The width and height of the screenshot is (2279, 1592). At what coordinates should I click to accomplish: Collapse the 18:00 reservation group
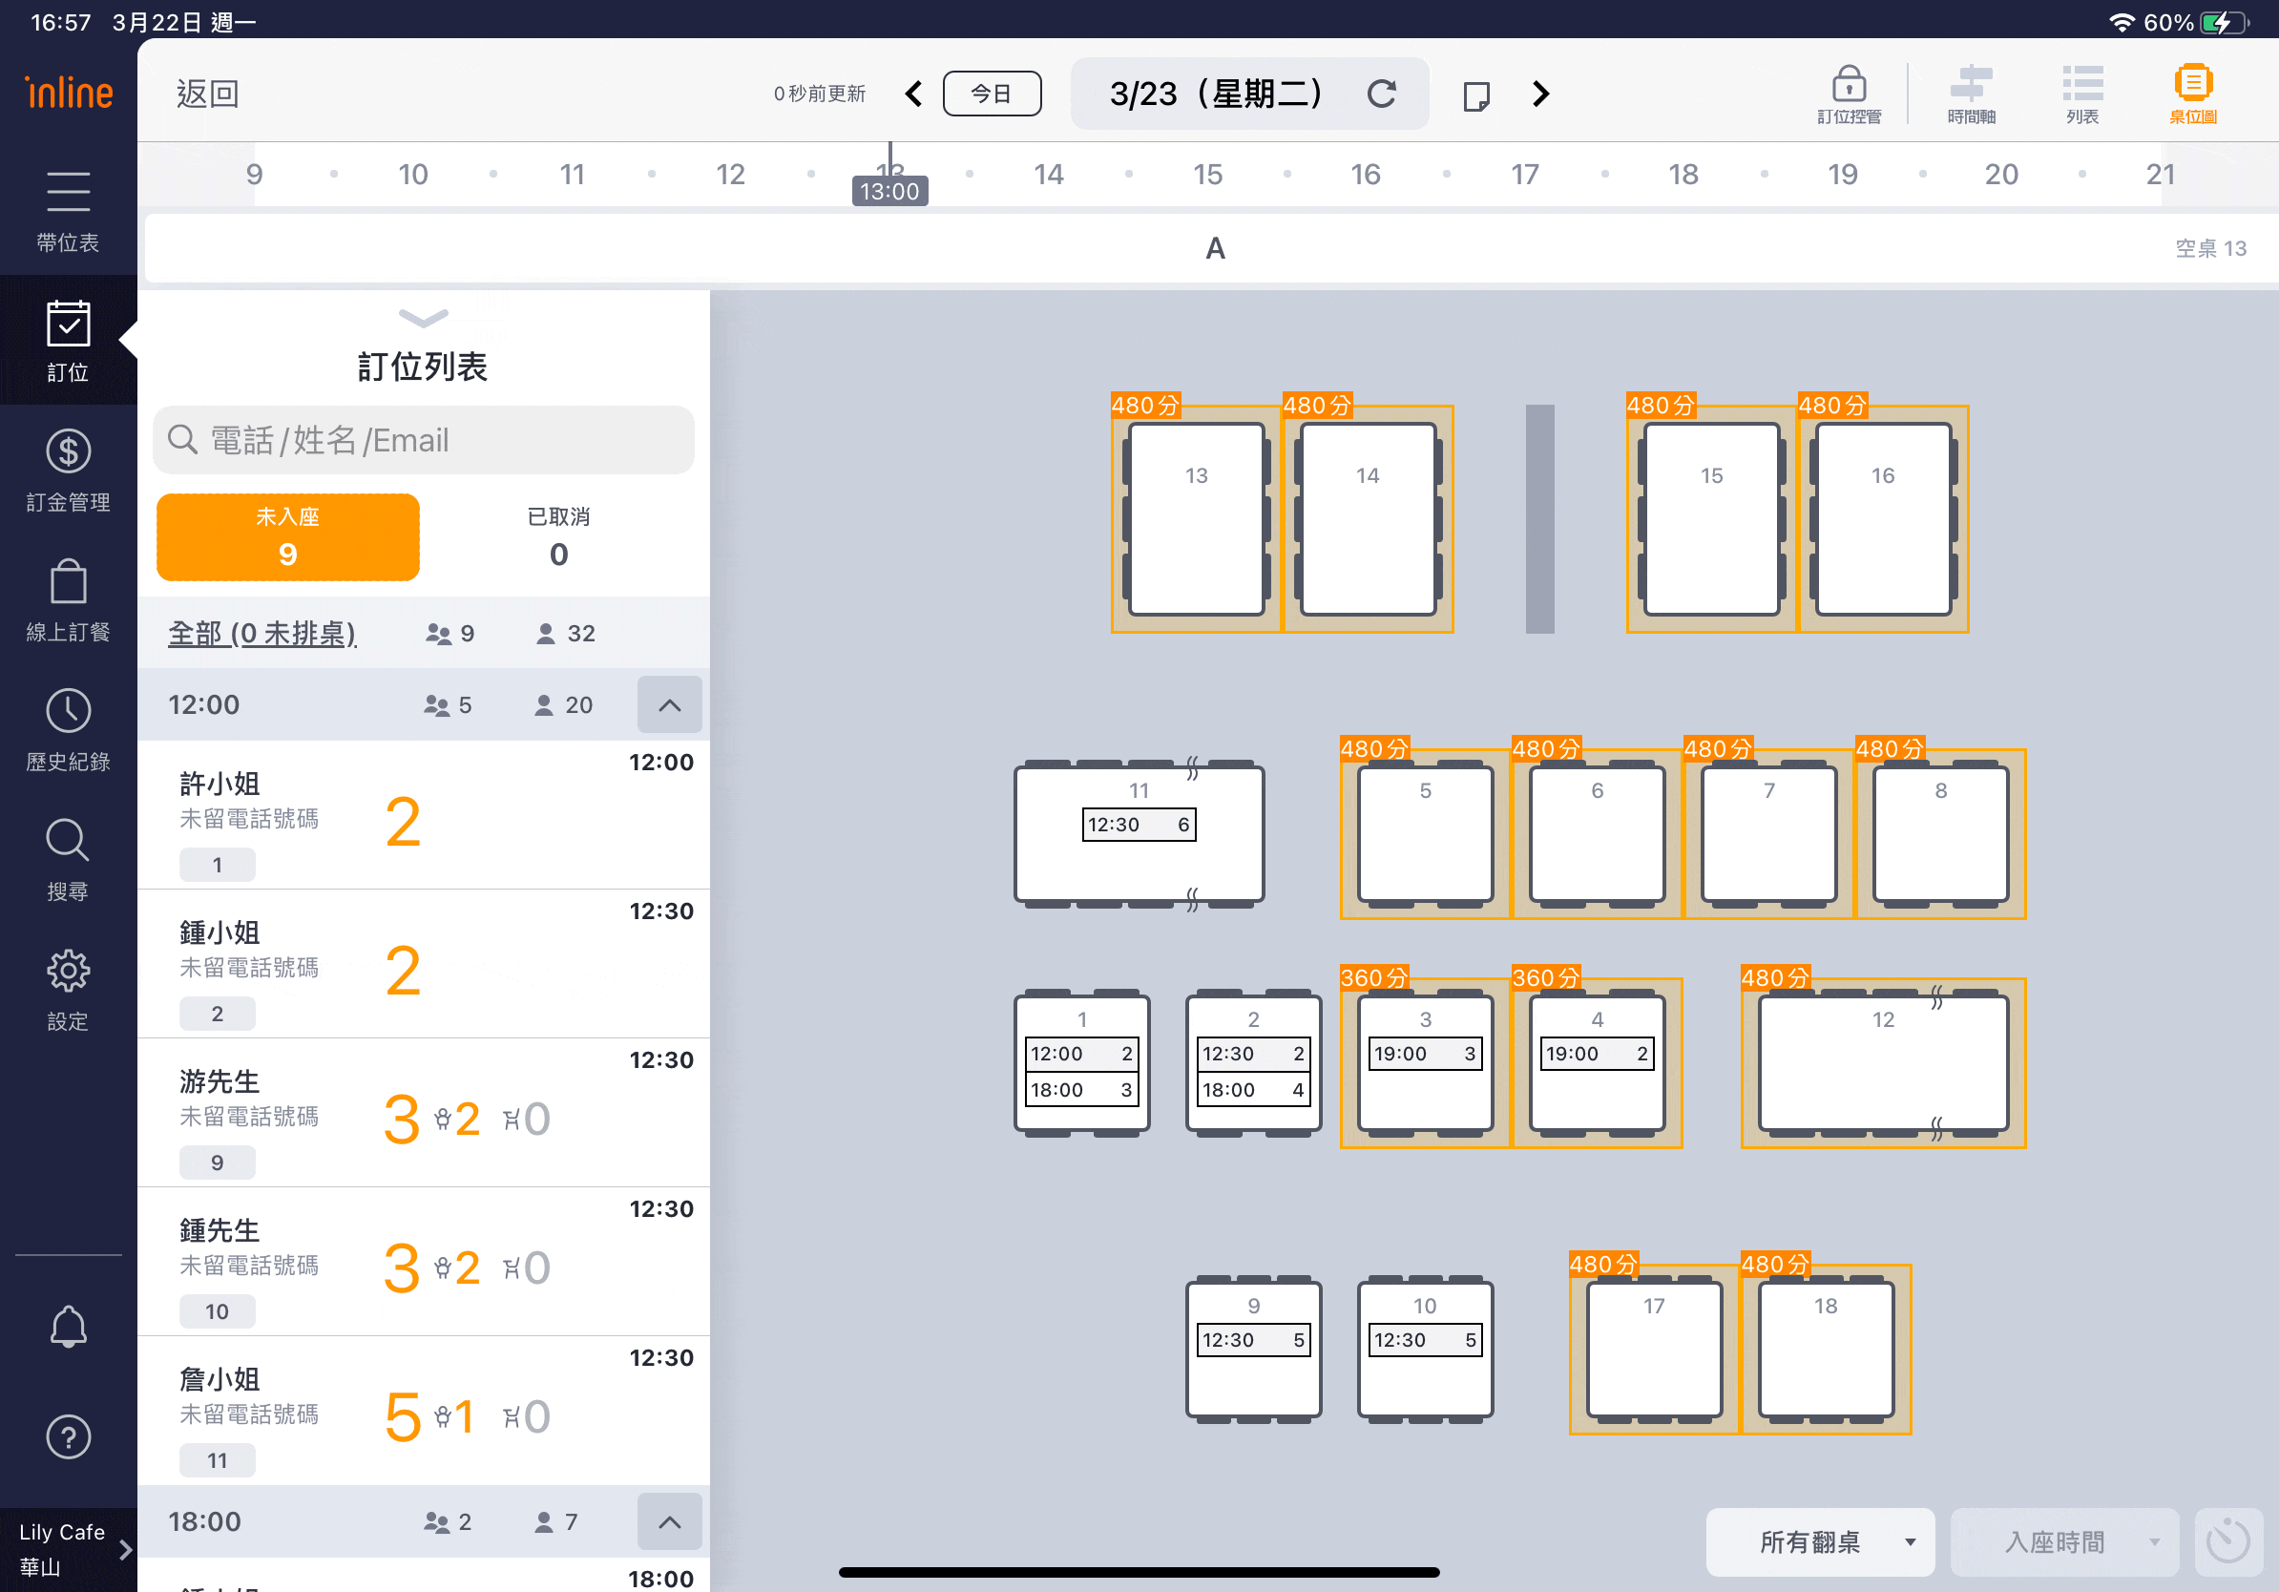669,1521
